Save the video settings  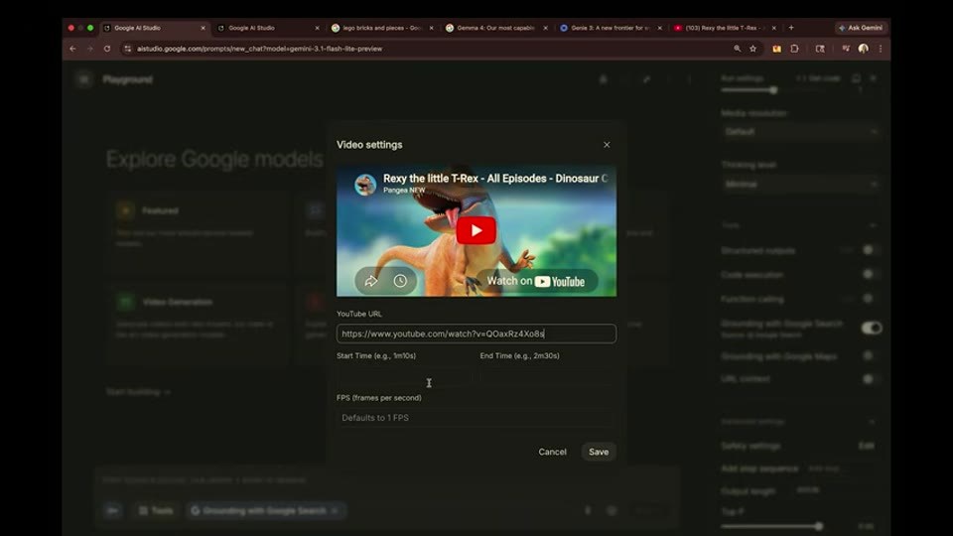598,452
